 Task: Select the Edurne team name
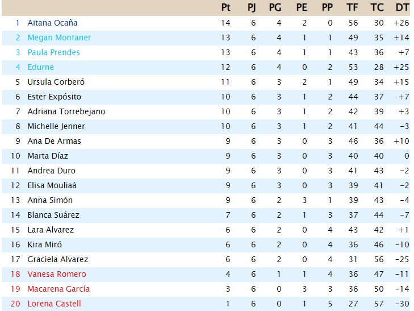coord(40,67)
